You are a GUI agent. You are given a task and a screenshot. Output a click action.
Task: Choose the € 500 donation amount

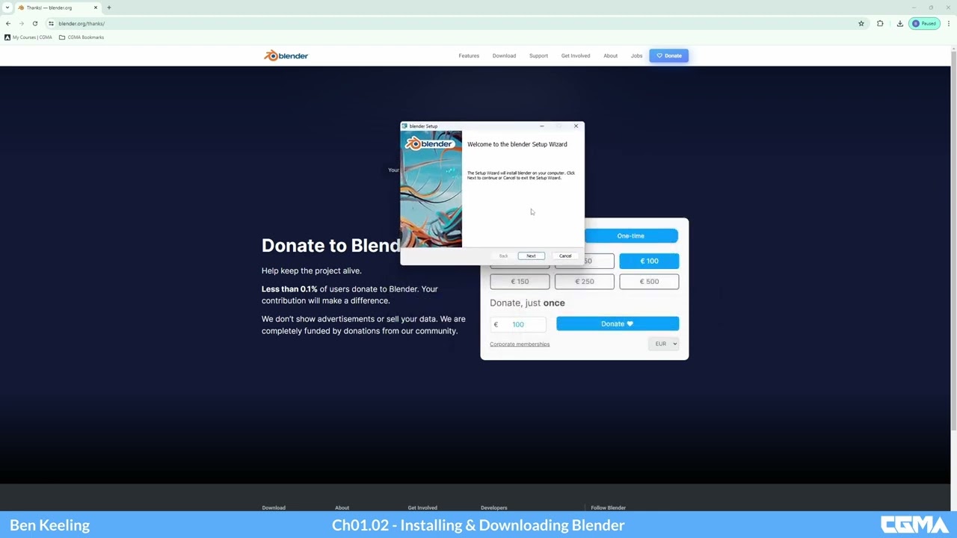[649, 282]
